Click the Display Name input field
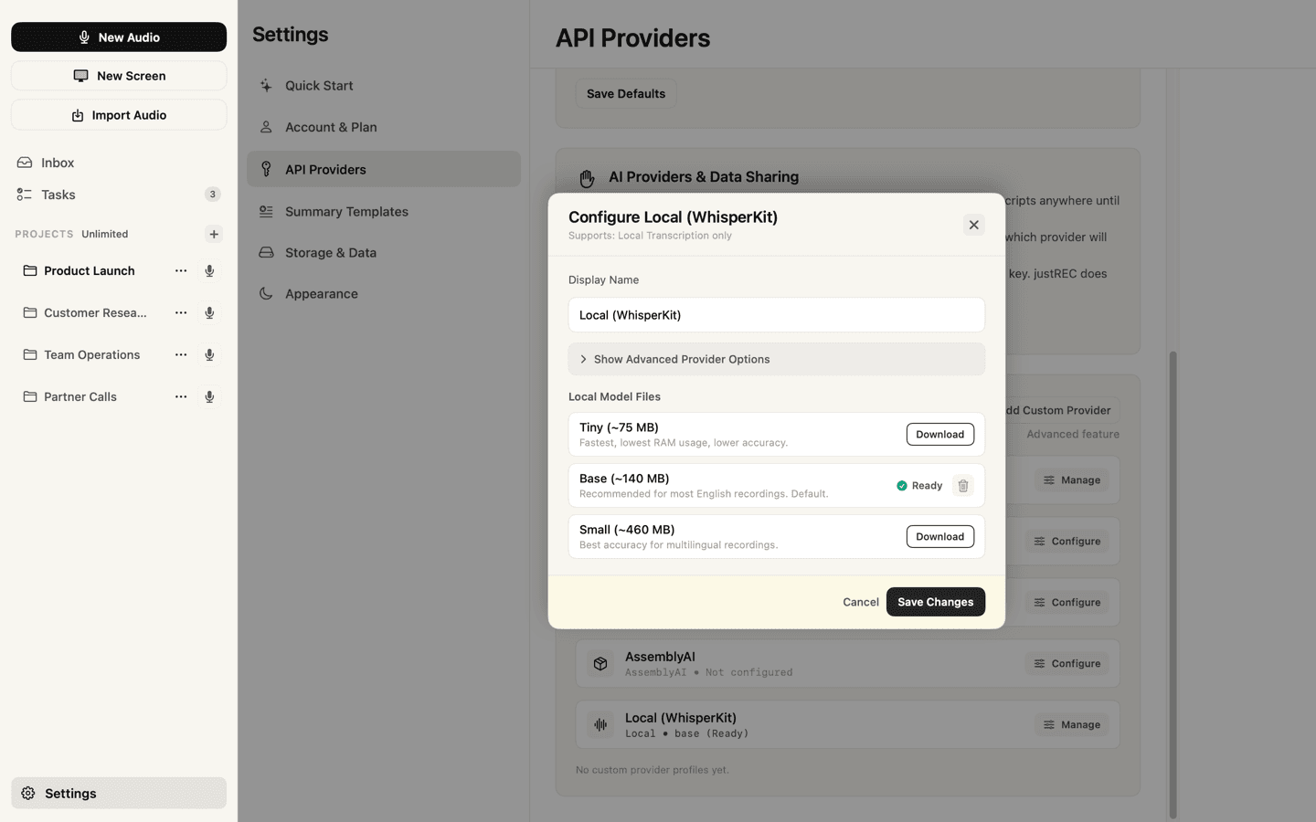This screenshot has width=1316, height=822. [x=777, y=315]
